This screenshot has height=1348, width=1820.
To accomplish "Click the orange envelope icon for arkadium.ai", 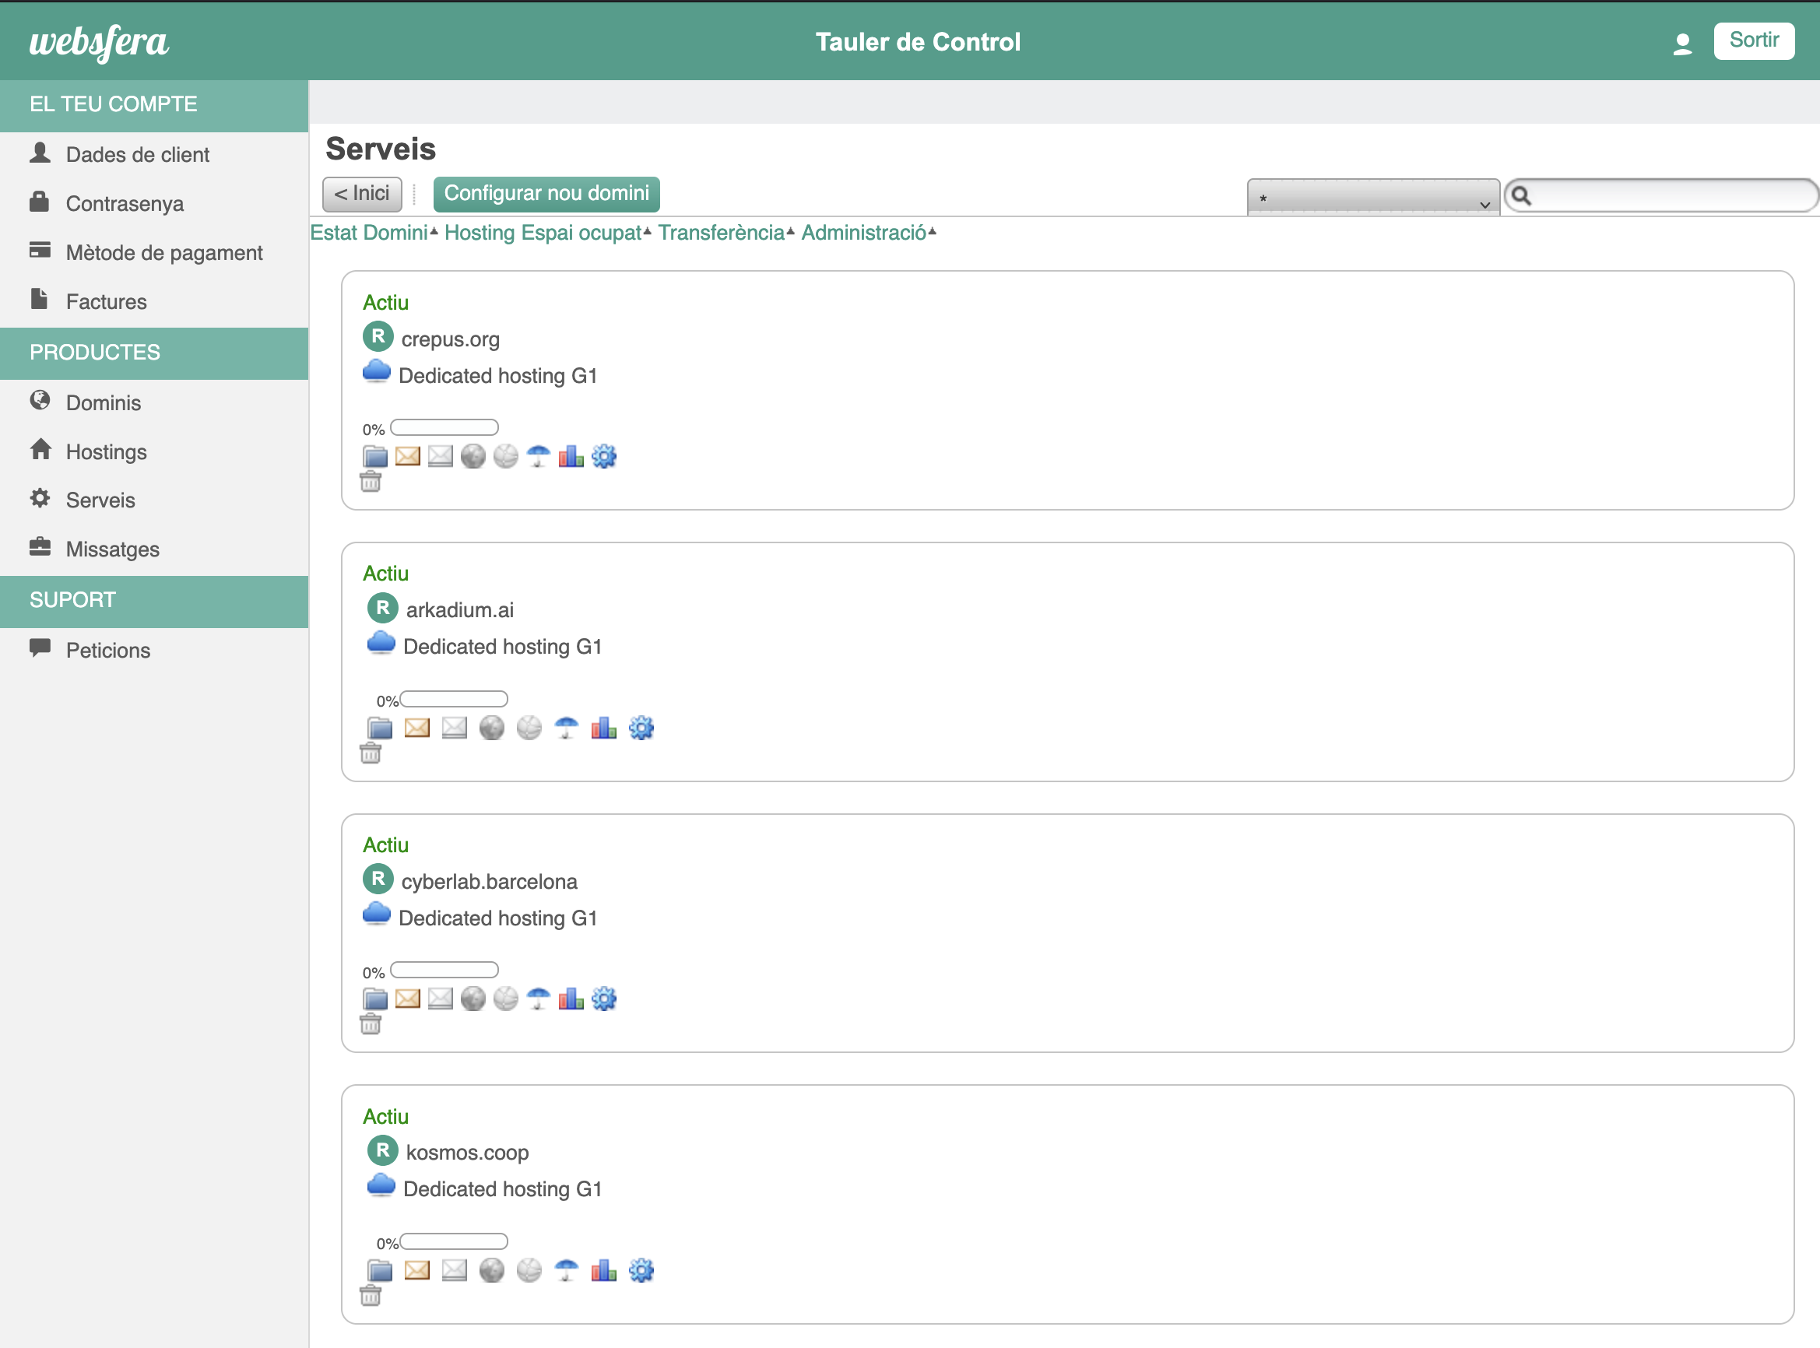I will pos(417,728).
